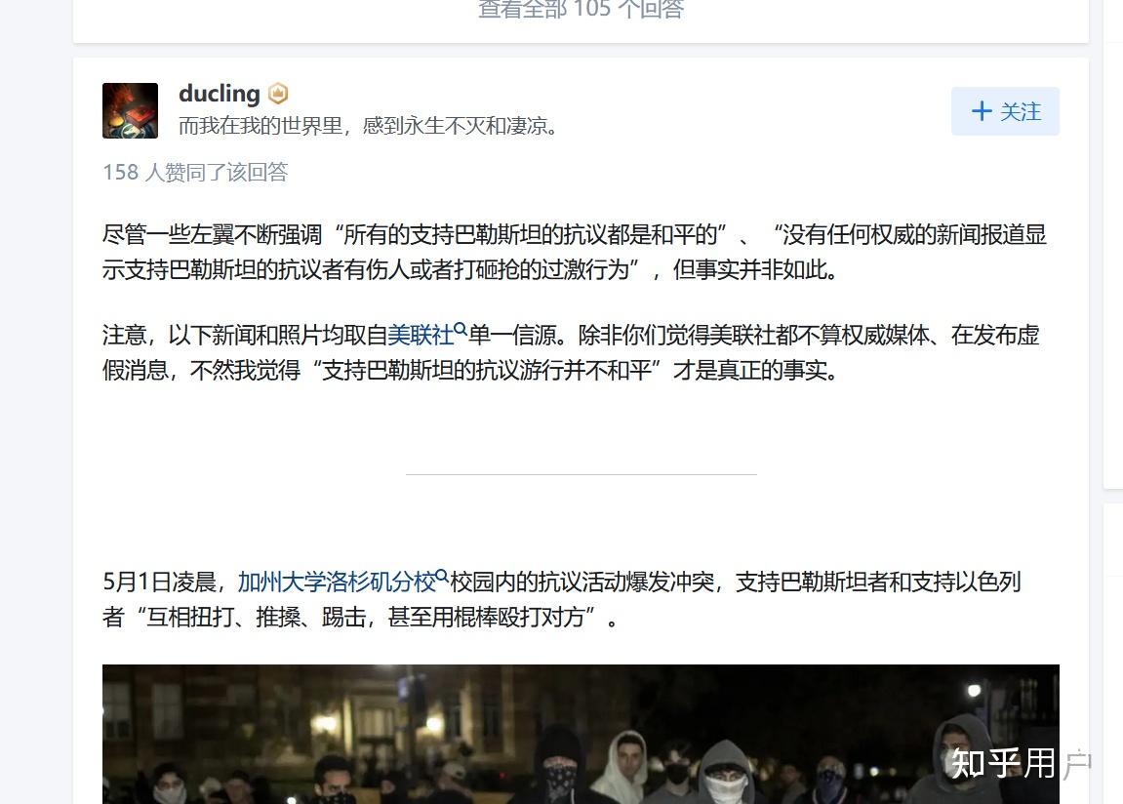This screenshot has width=1123, height=804.
Task: Click the paragraph starting 尽管一些左翼不断强调
Action: click(575, 252)
